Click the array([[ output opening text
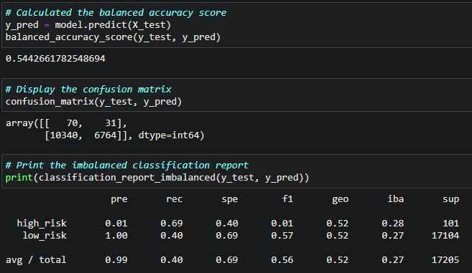472x273 pixels. tap(28, 123)
